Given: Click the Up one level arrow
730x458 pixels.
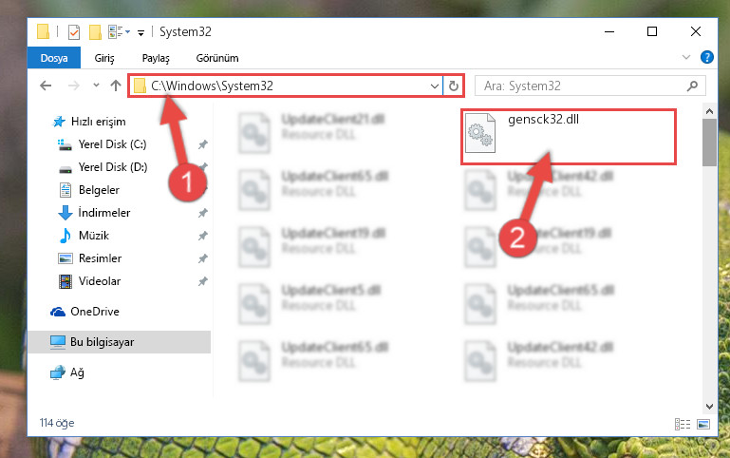Looking at the screenshot, I should point(116,86).
